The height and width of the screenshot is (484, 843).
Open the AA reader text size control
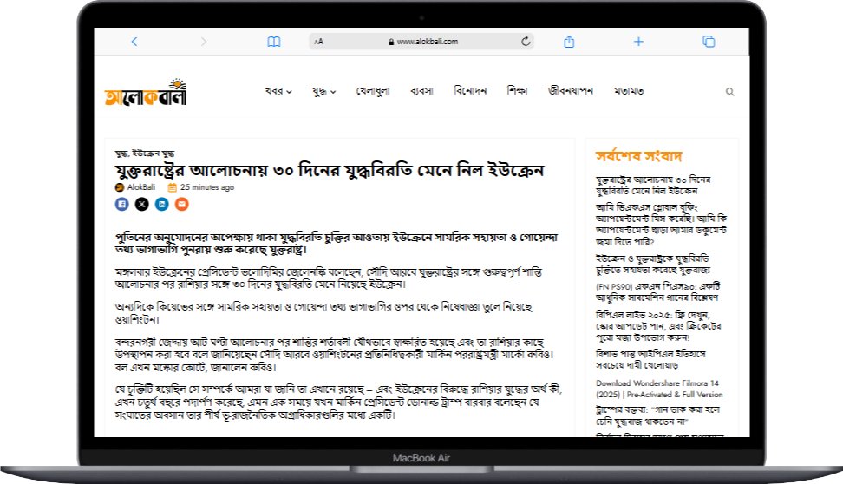click(x=319, y=42)
